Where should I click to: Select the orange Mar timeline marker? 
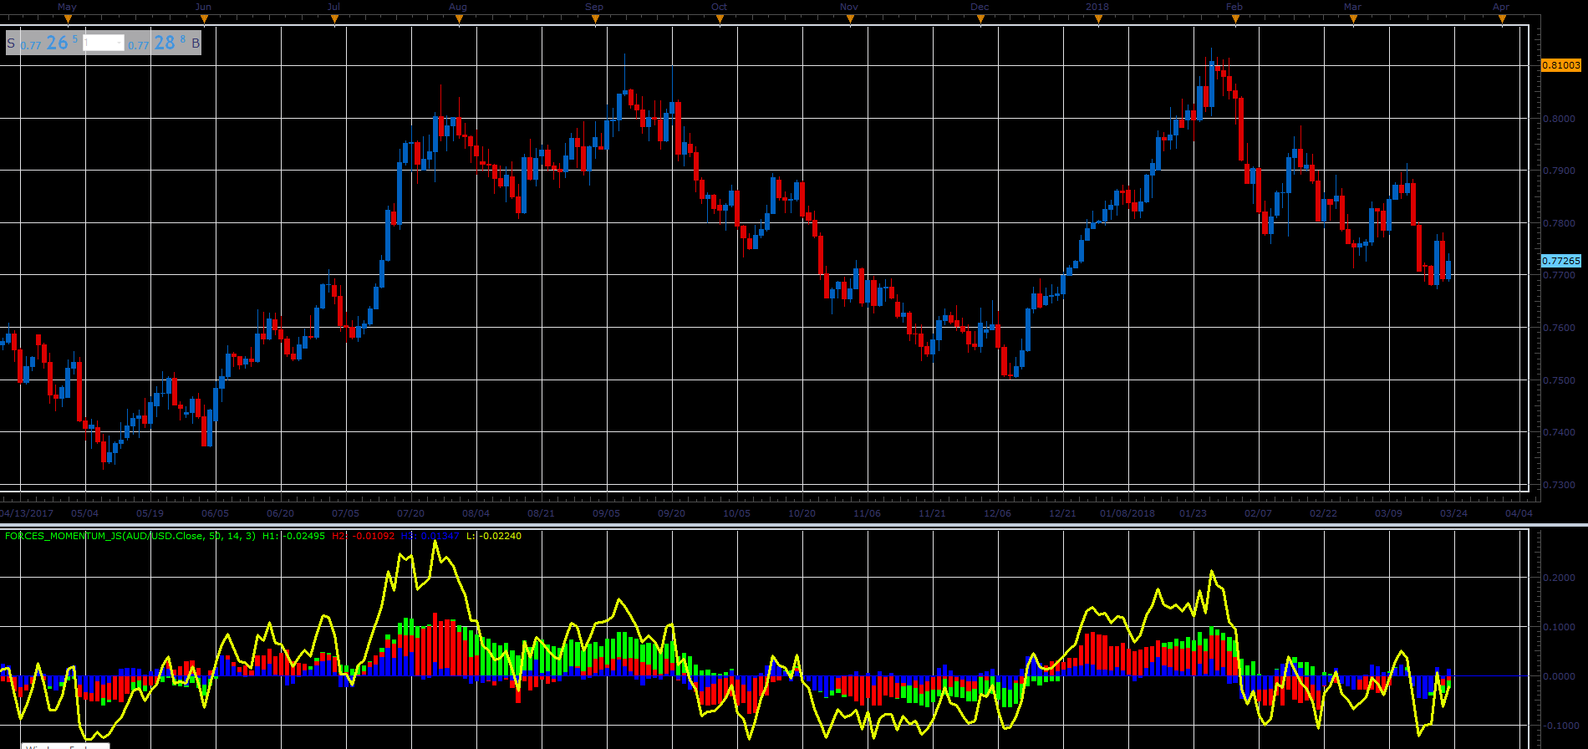coord(1353,18)
